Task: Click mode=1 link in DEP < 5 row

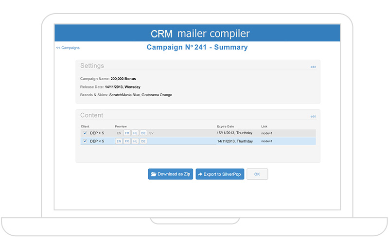Action: (x=266, y=141)
